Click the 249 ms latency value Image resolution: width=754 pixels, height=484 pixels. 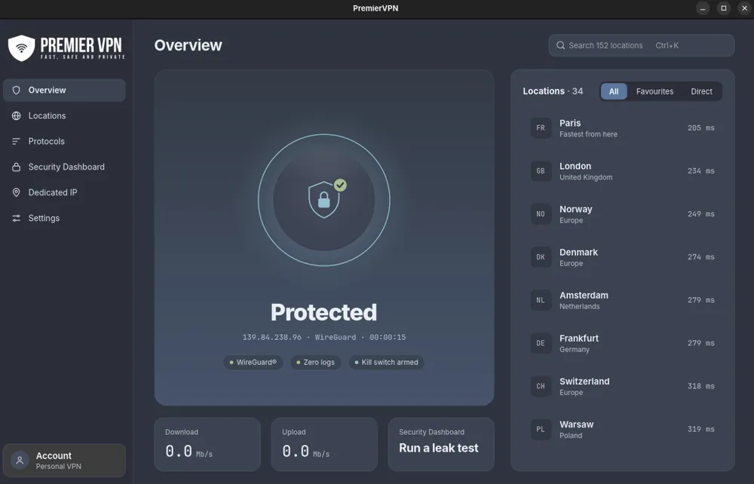(x=700, y=214)
